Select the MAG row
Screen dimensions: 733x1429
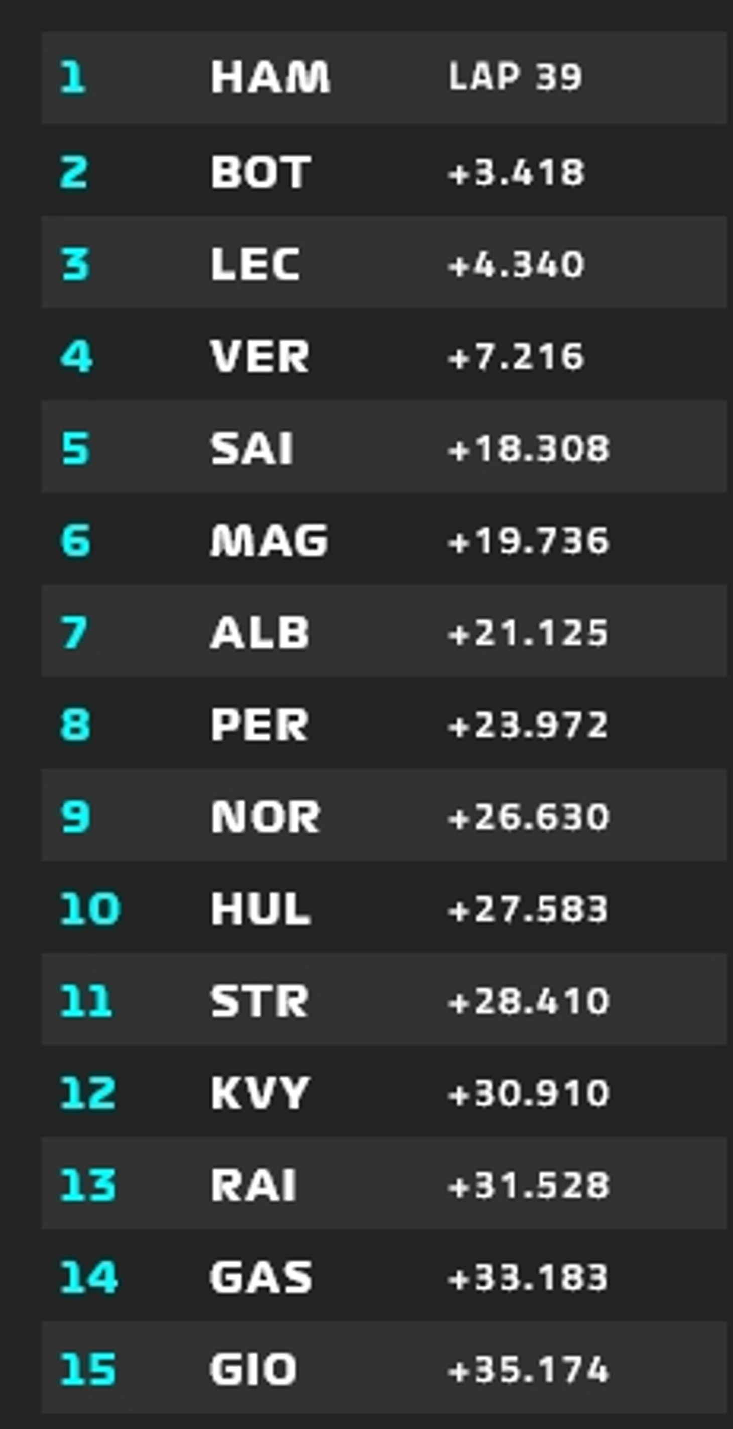coord(384,539)
